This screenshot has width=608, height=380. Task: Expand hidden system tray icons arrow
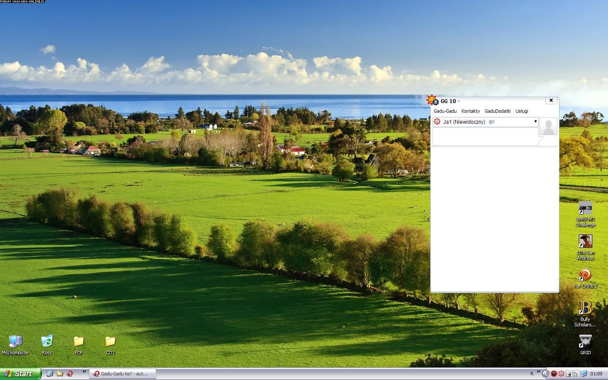pyautogui.click(x=546, y=374)
